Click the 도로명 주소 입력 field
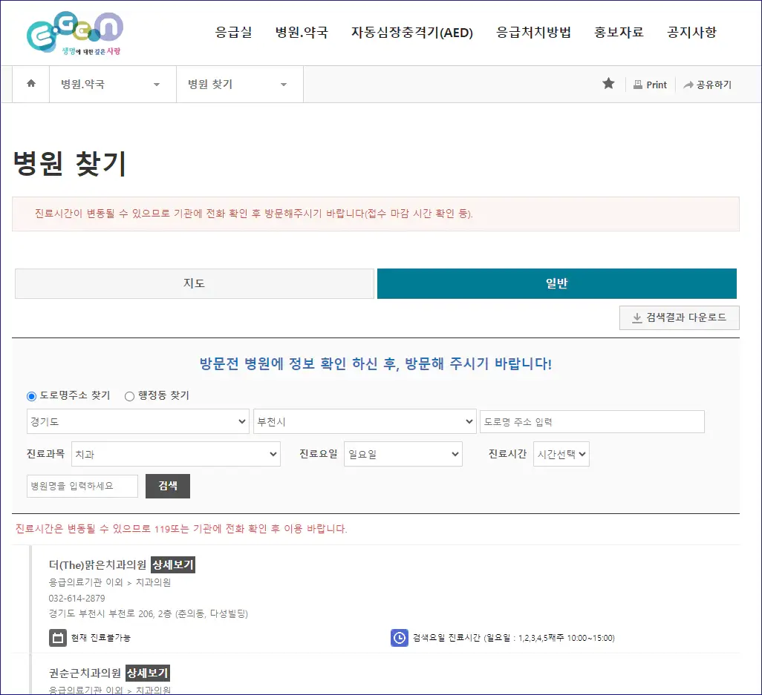 point(592,421)
